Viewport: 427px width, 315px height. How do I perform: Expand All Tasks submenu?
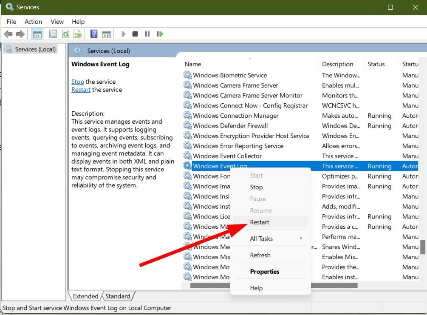[x=270, y=239]
